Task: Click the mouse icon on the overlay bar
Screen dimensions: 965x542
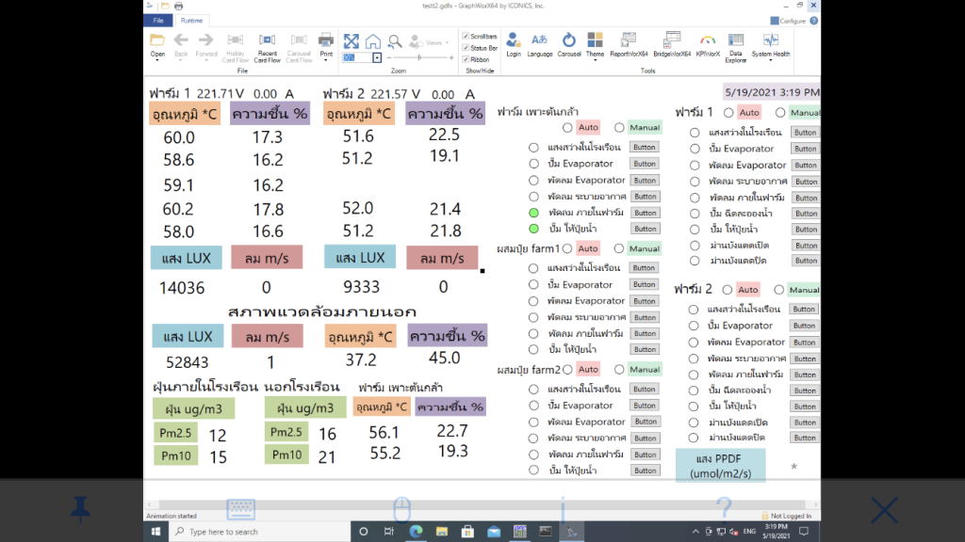Action: point(401,509)
